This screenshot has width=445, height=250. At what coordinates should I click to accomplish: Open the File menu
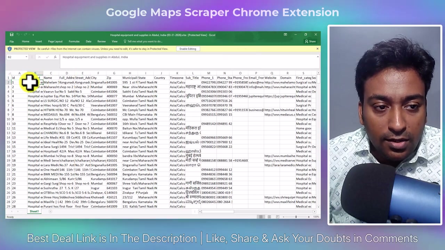(11, 41)
